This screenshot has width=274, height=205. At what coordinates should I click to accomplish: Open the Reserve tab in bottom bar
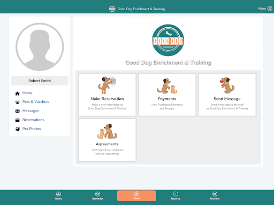176,196
